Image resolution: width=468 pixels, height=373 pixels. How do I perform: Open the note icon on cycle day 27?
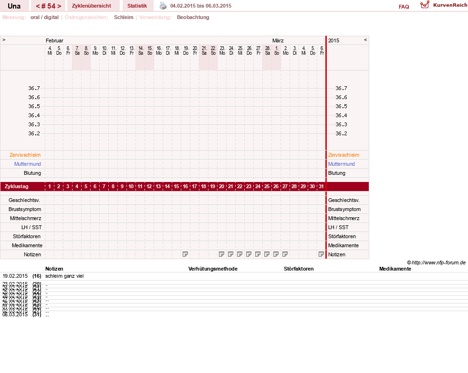click(285, 254)
